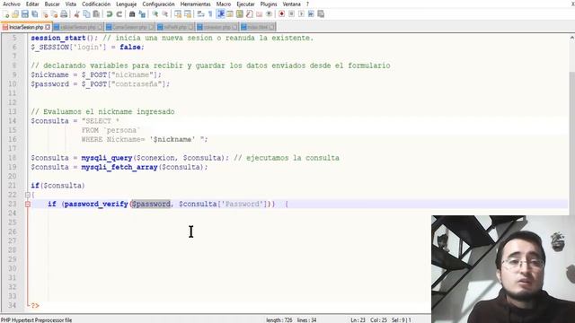Collapse the code fold at line 22

tap(28, 195)
